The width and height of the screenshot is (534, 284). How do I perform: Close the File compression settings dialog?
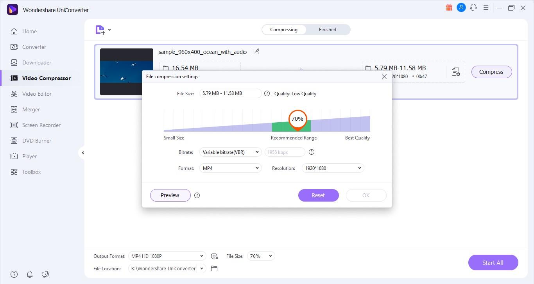(x=384, y=77)
